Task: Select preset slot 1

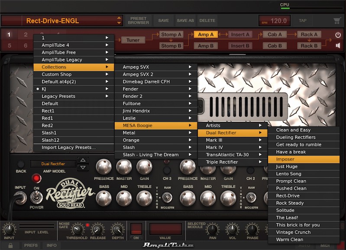Action: coord(9,35)
